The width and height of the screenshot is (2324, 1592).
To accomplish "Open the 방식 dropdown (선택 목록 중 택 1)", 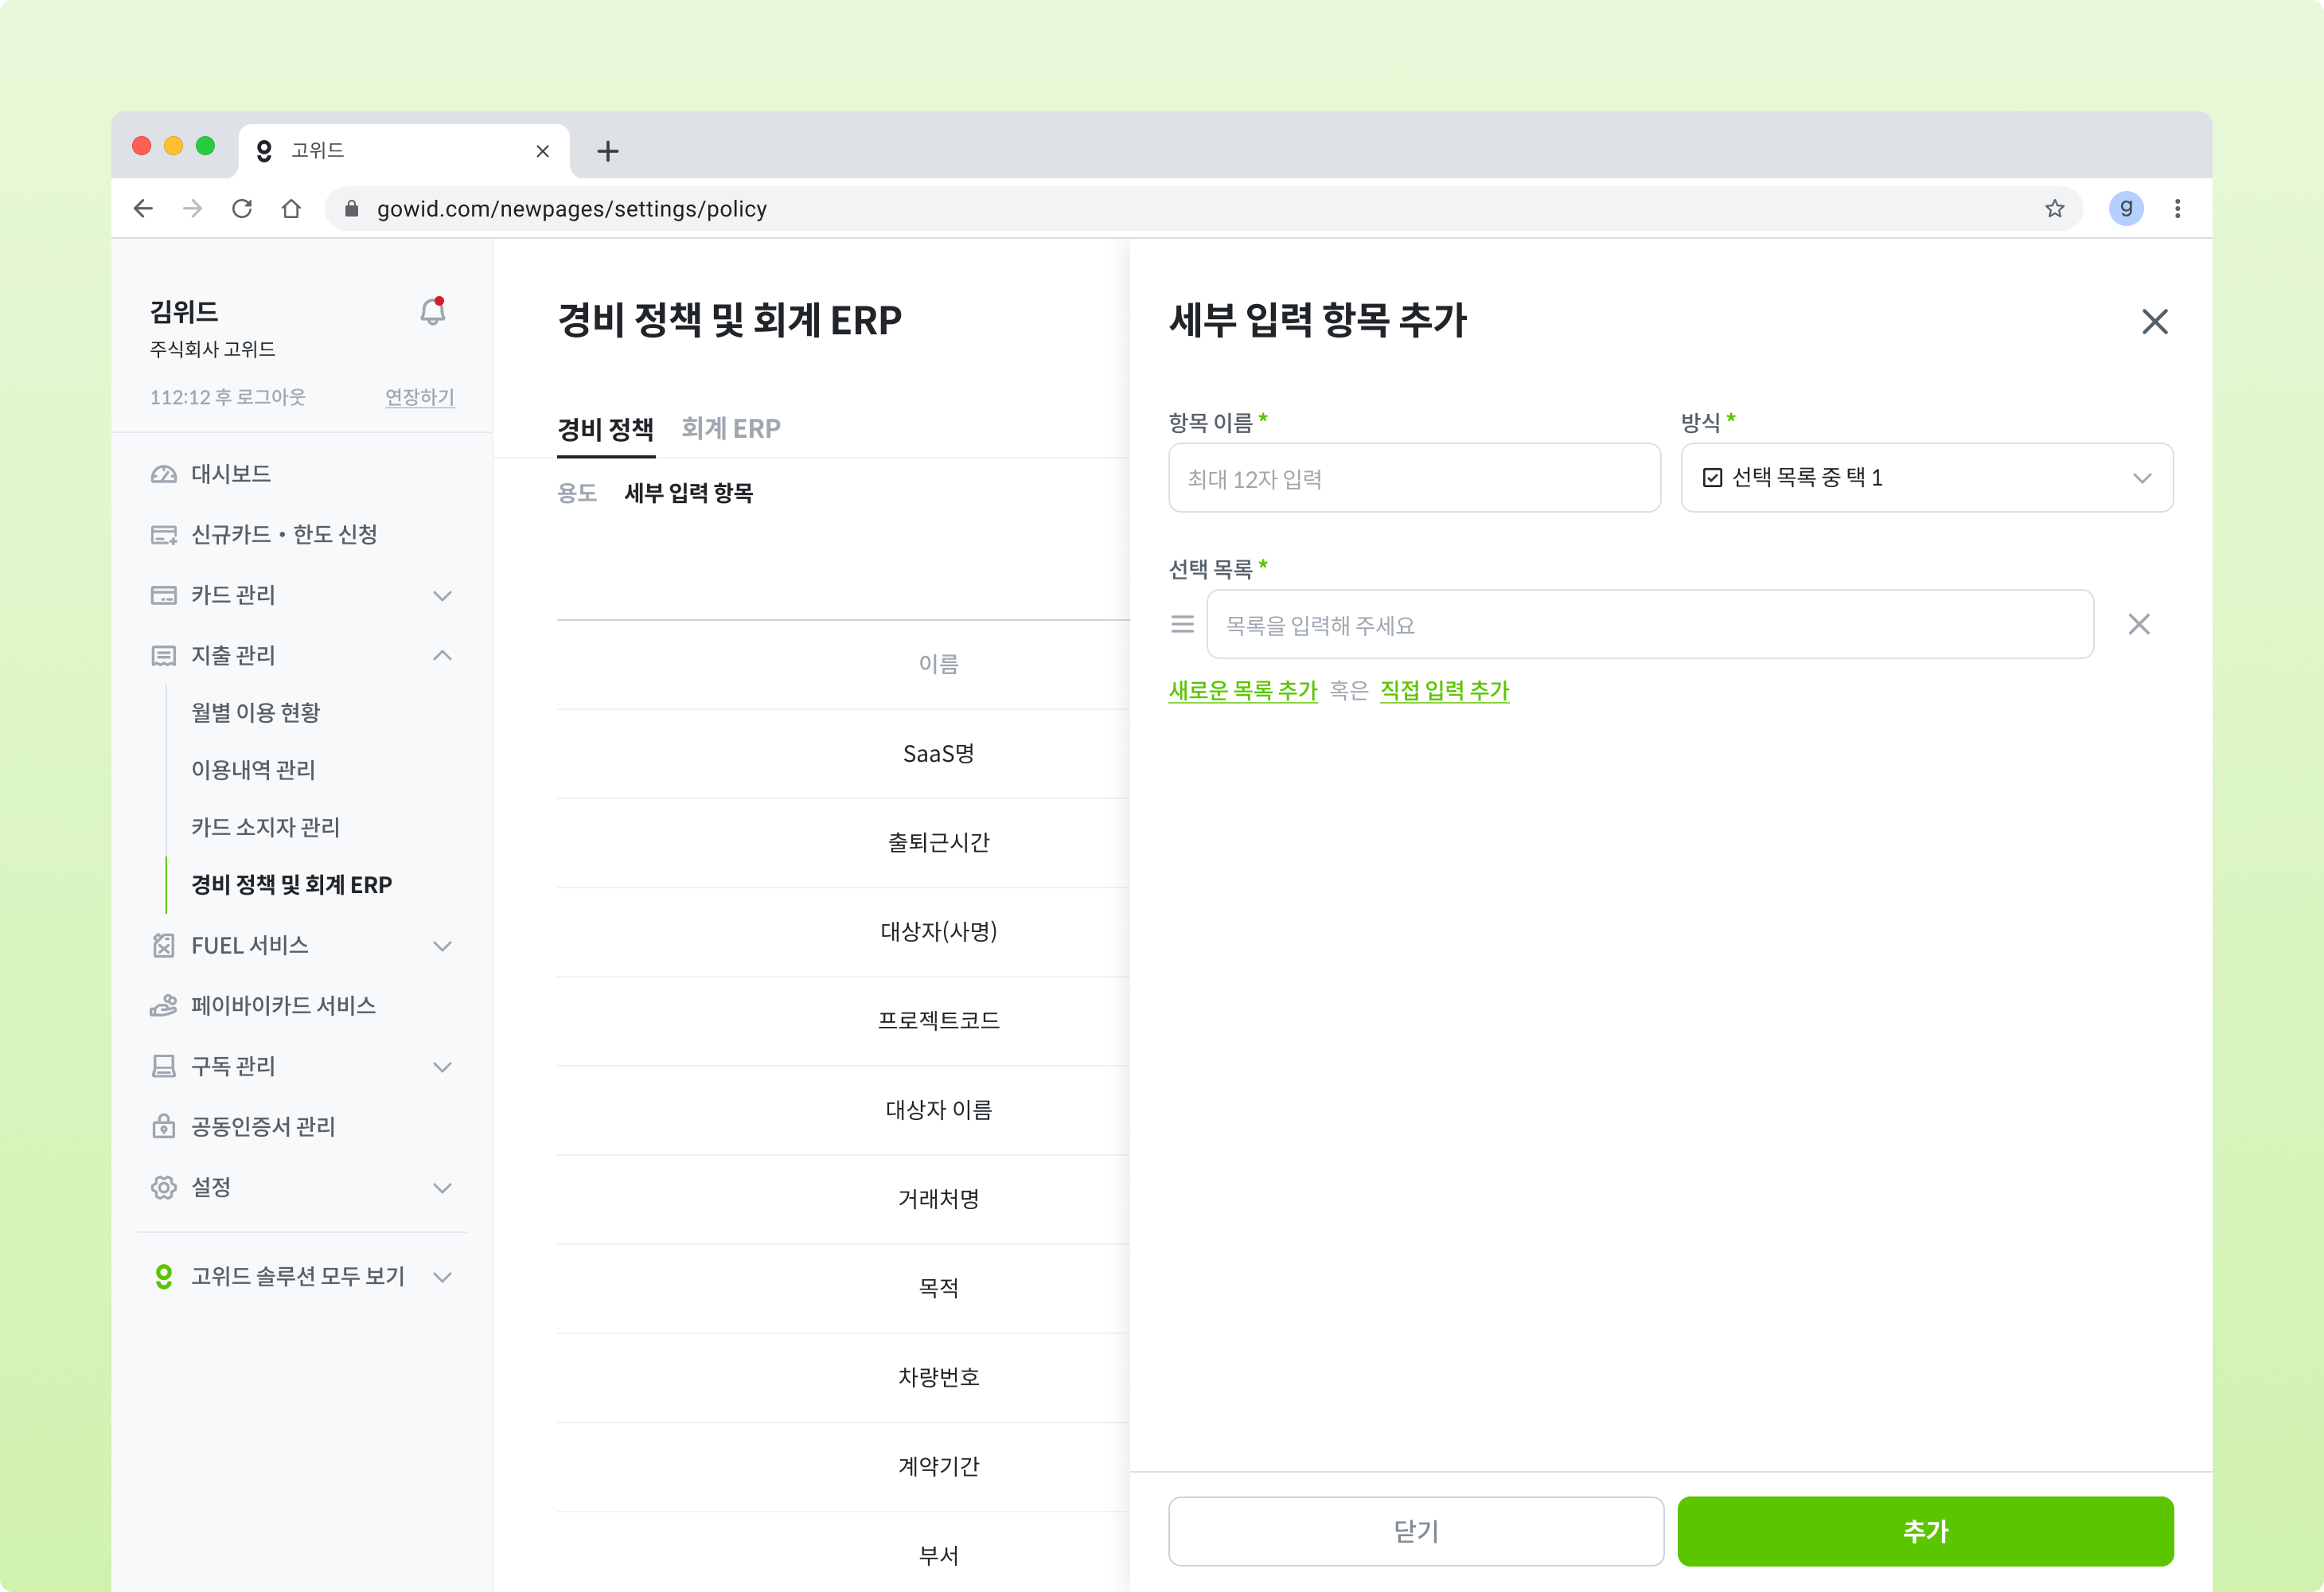I will click(1926, 478).
